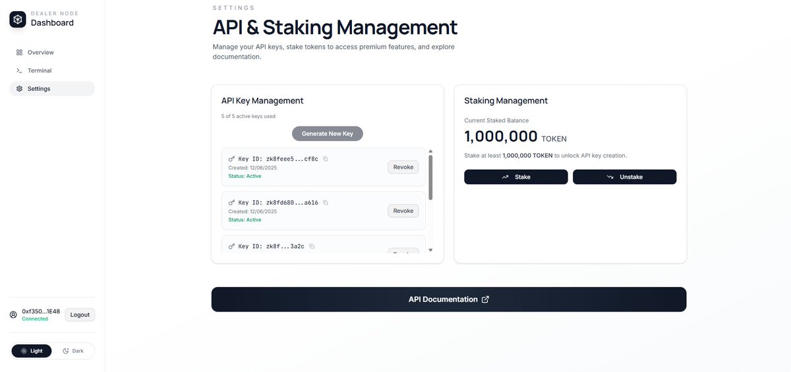Log out of the wallet
The image size is (791, 372).
[x=80, y=315]
